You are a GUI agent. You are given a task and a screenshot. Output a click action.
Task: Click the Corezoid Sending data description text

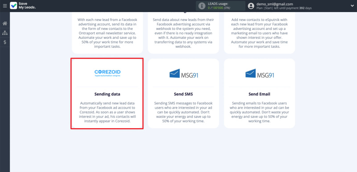coord(107,112)
